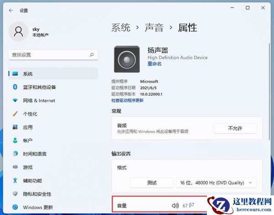Click the System monitor icon
The height and width of the screenshot is (215, 274).
coord(15,73)
